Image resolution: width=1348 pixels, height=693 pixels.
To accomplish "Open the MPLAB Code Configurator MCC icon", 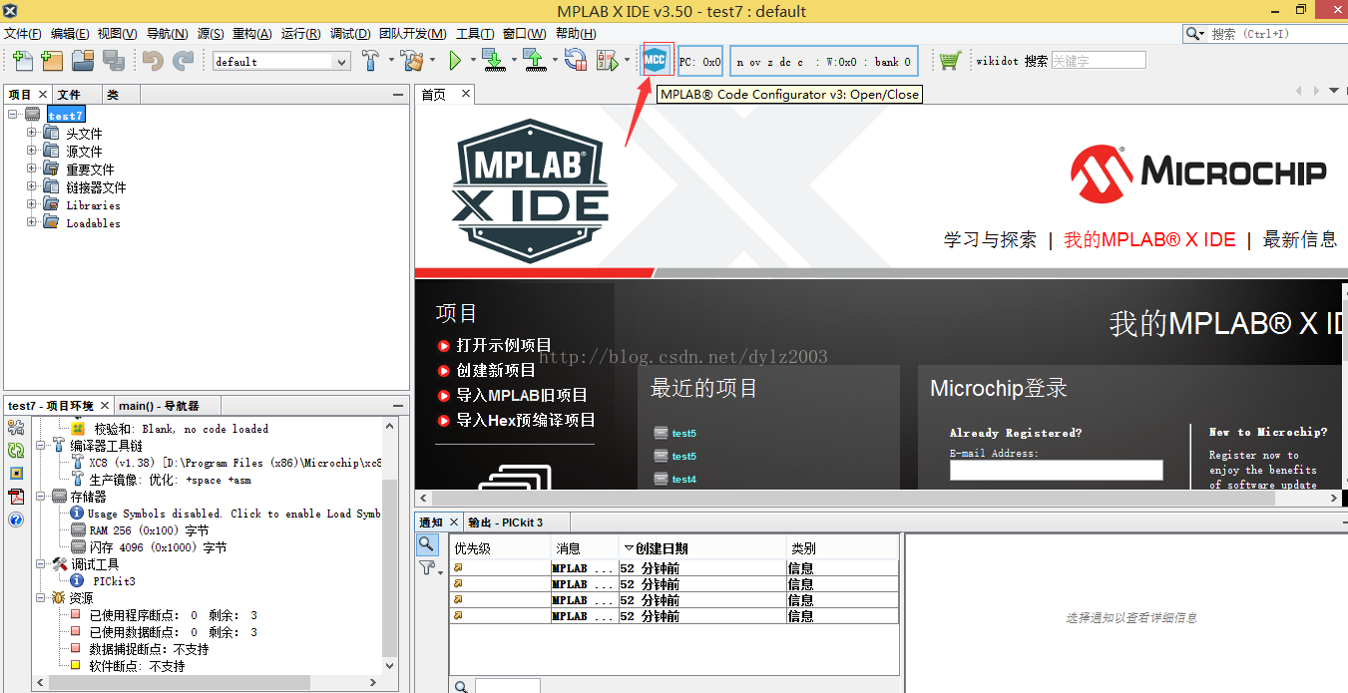I will [x=656, y=60].
